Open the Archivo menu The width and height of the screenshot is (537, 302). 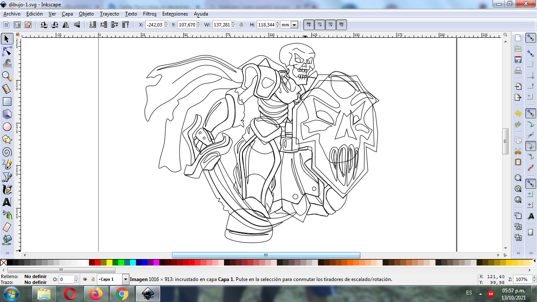point(12,14)
